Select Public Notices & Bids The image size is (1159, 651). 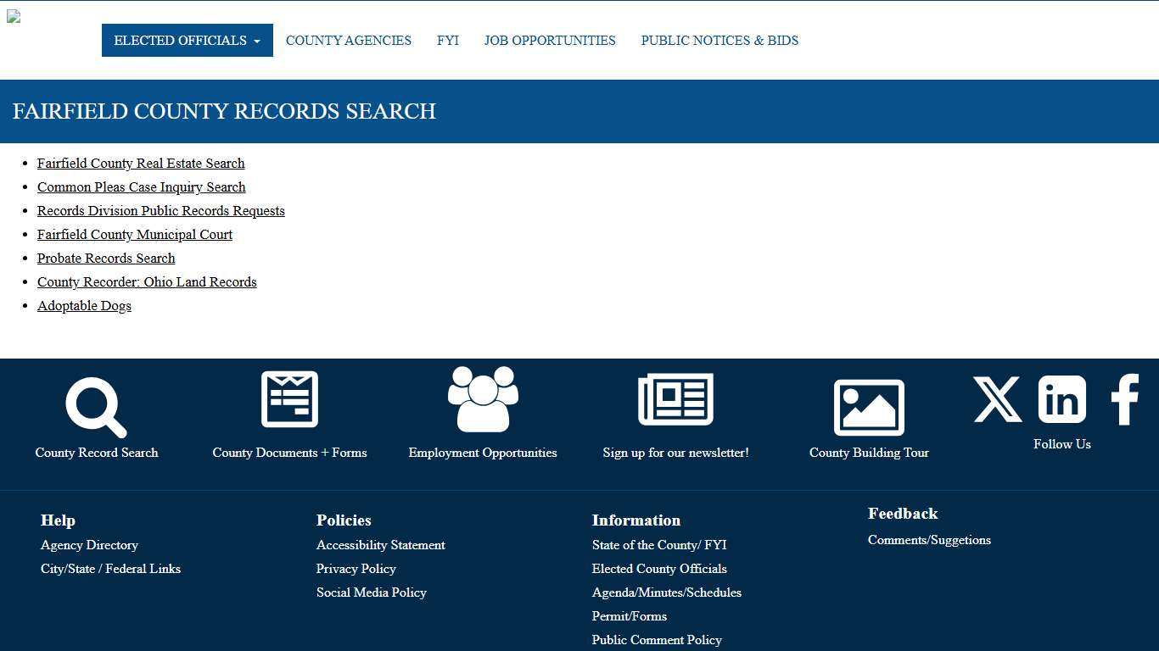click(719, 40)
